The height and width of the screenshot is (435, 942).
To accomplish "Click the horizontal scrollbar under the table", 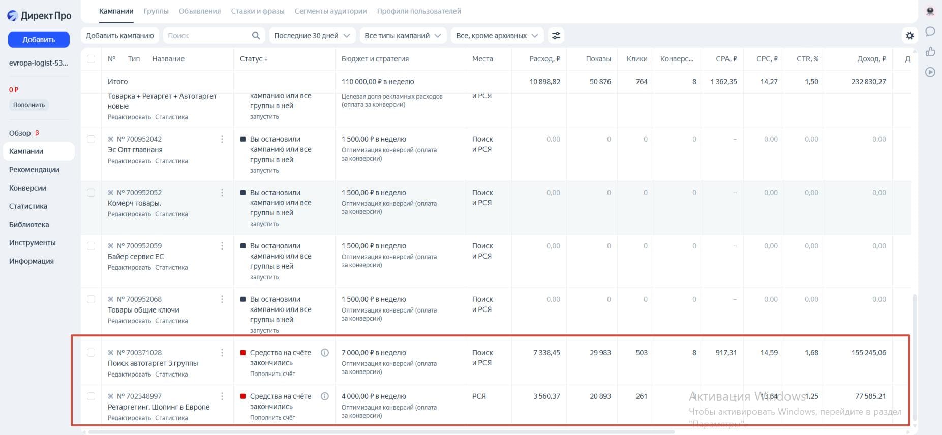I will pyautogui.click(x=381, y=432).
